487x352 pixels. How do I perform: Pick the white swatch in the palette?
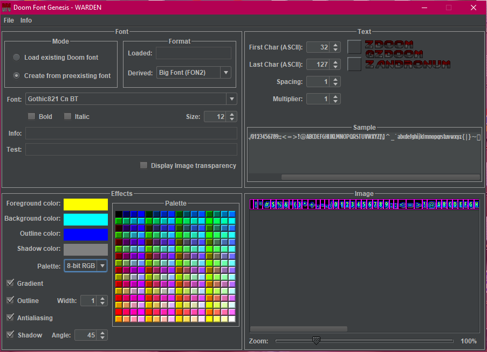tap(232, 319)
